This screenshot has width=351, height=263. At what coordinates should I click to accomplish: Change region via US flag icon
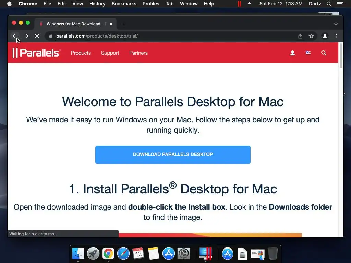(x=308, y=53)
